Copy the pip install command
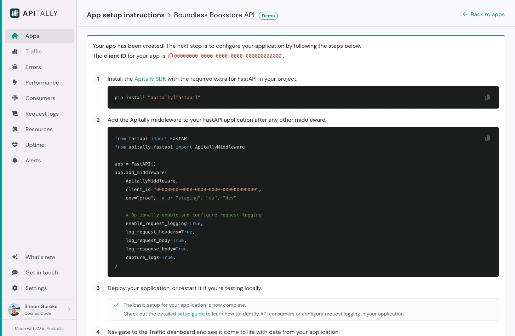 tap(487, 97)
